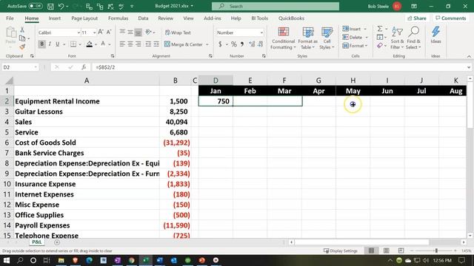474x266 pixels.
Task: Click the Insert Function fx icon
Action: (84, 67)
